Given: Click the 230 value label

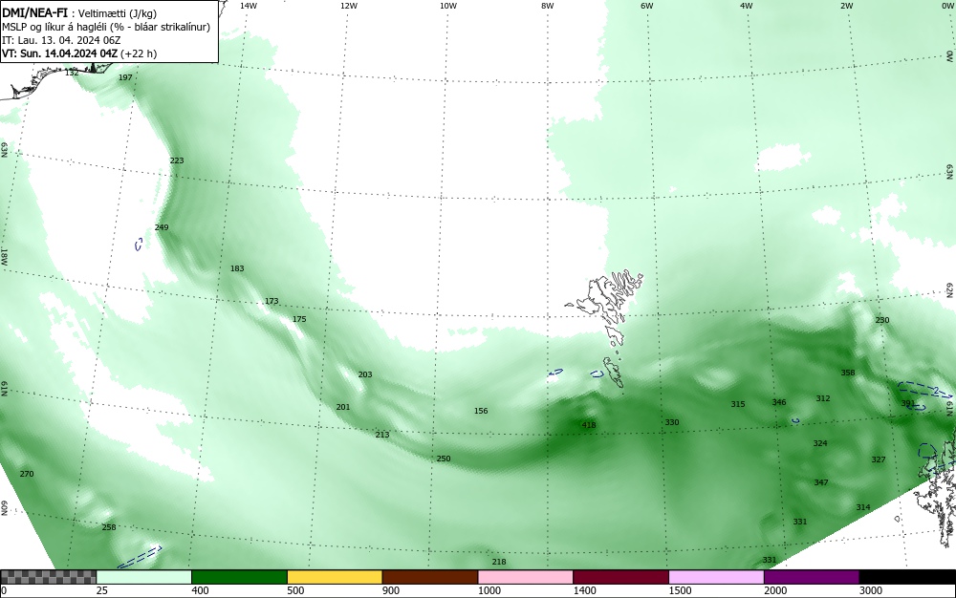Looking at the screenshot, I should (x=882, y=320).
